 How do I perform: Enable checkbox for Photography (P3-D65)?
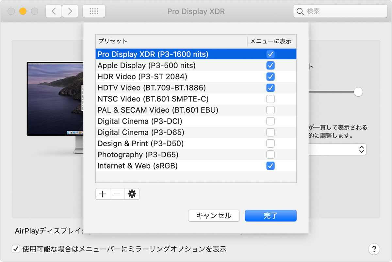click(270, 155)
